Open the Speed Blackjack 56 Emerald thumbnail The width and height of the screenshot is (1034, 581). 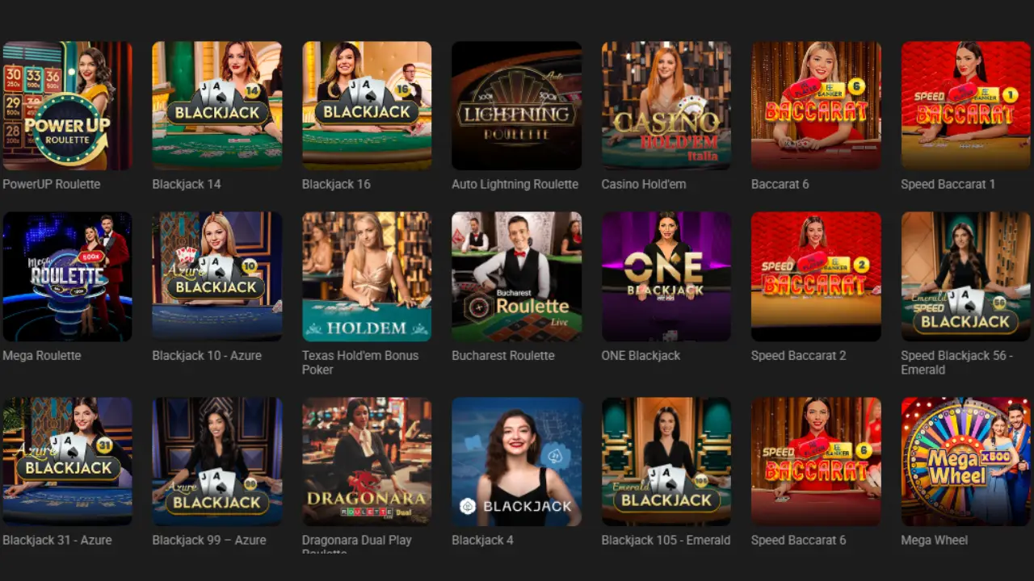click(x=966, y=277)
